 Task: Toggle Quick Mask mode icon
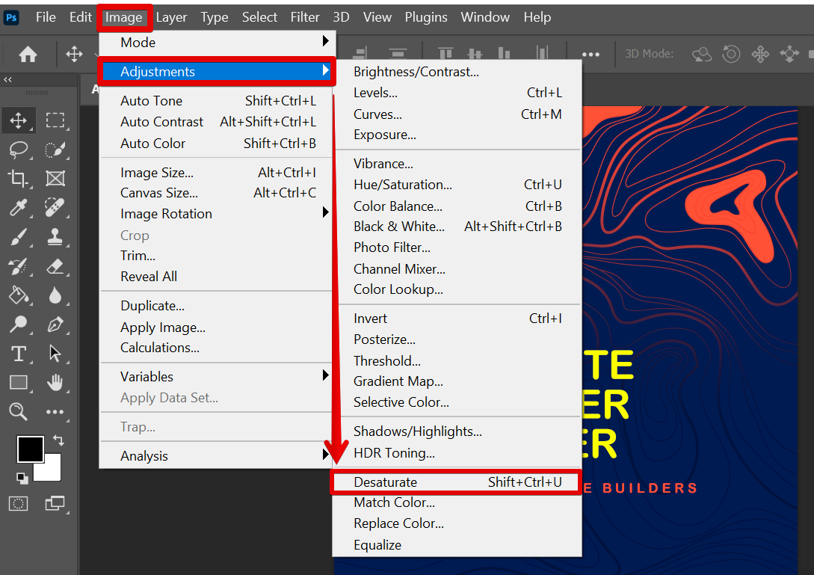[x=18, y=503]
